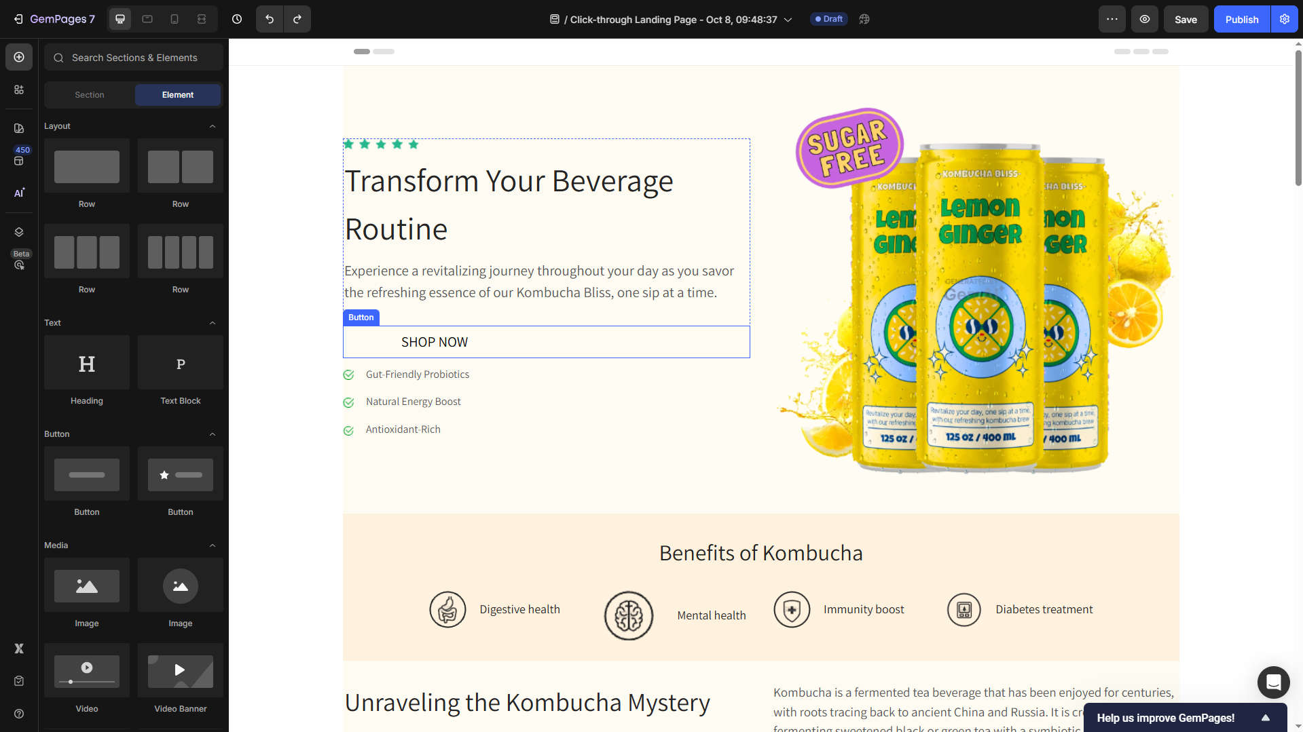The width and height of the screenshot is (1303, 732).
Task: Switch to the Section tab
Action: pos(90,95)
